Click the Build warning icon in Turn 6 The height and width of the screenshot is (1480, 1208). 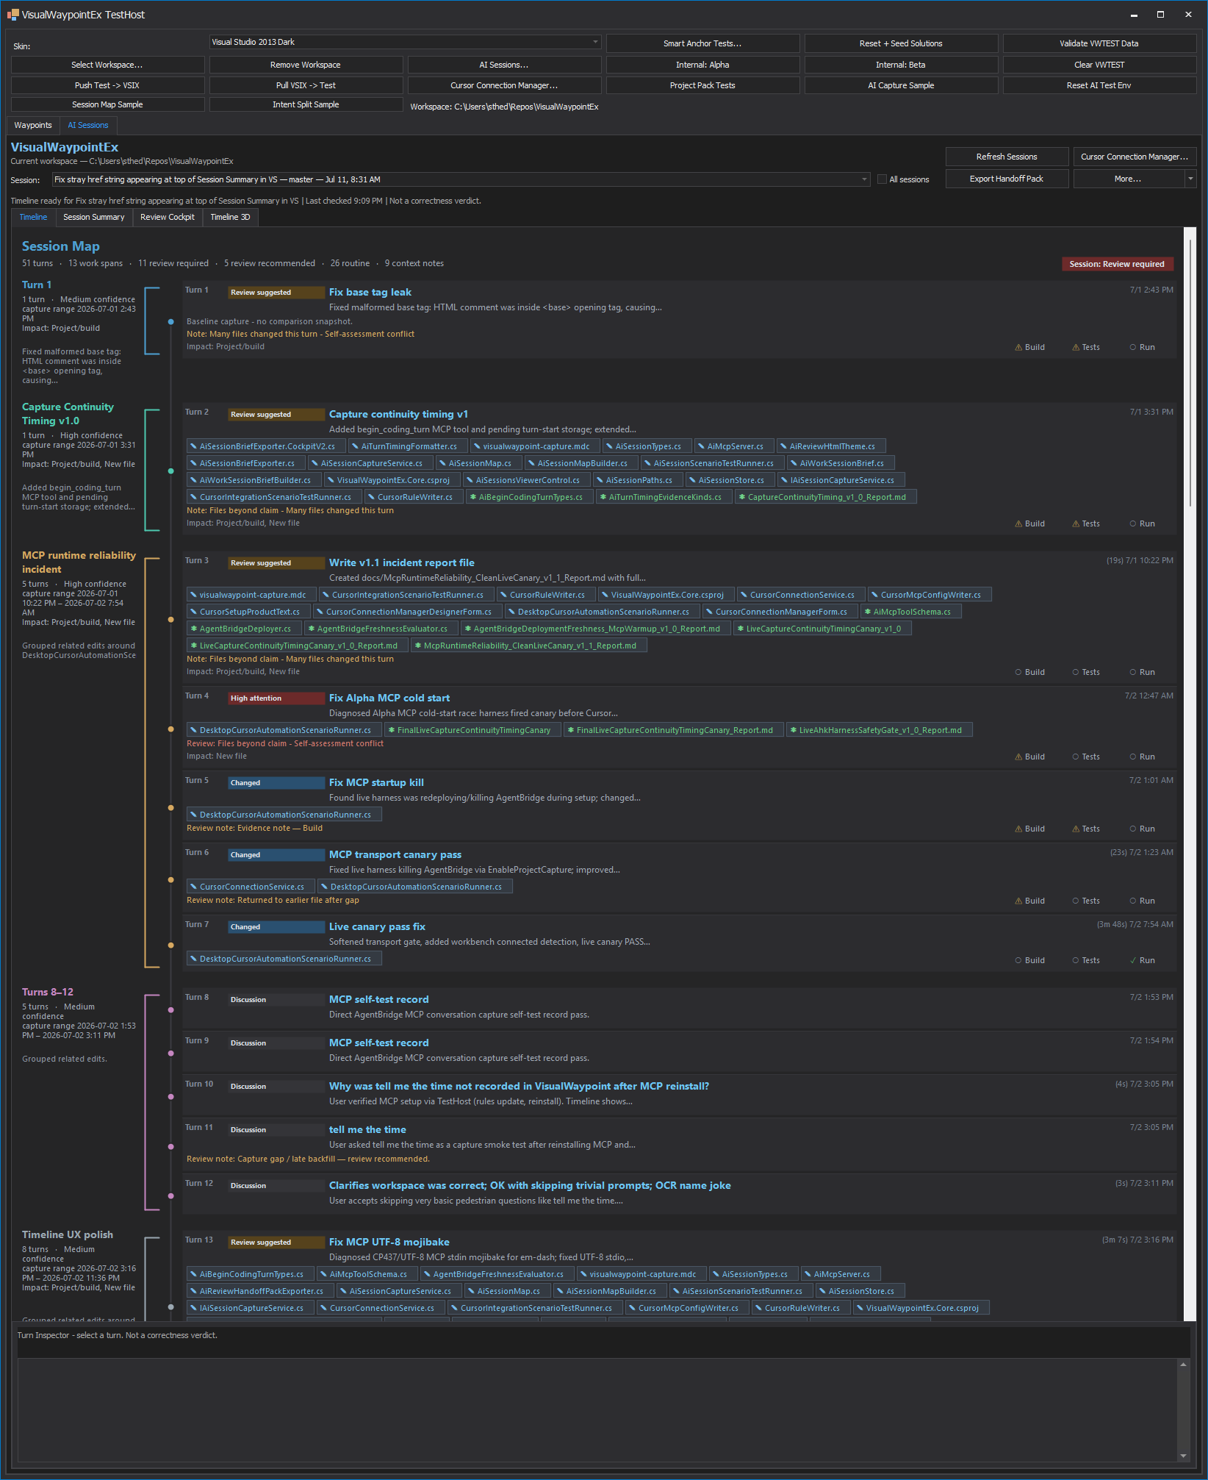(1018, 901)
